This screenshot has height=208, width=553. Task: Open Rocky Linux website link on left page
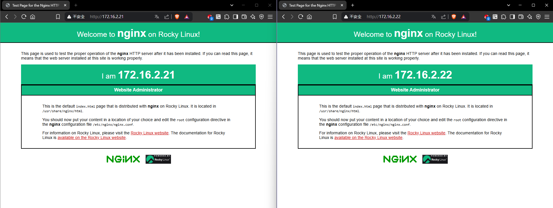coord(150,133)
